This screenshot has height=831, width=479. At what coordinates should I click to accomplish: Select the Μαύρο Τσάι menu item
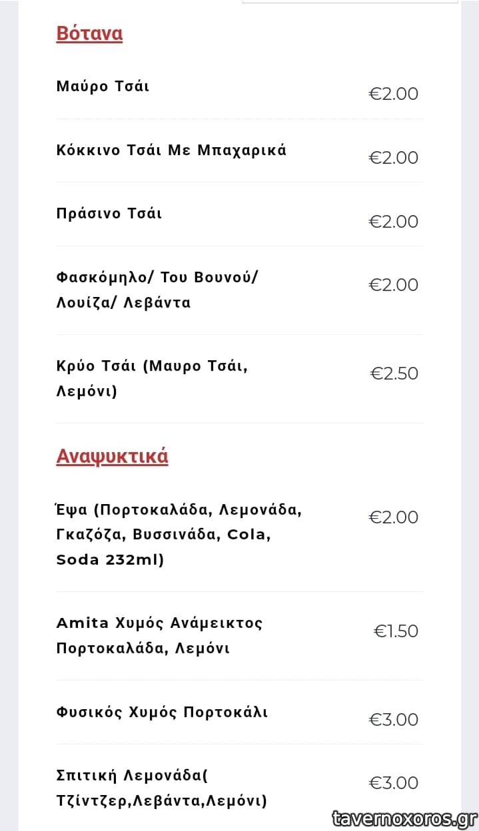103,87
